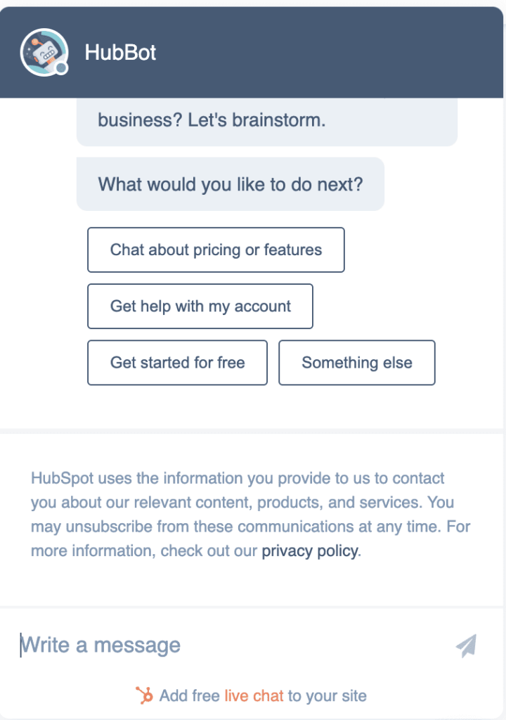Click the HubBot name in header

[x=120, y=52]
